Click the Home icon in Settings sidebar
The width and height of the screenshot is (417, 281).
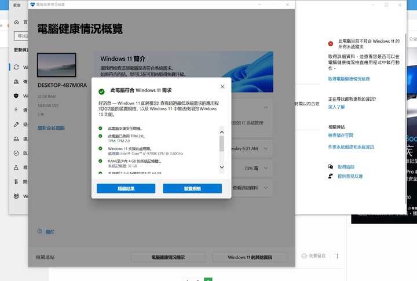(x=16, y=22)
